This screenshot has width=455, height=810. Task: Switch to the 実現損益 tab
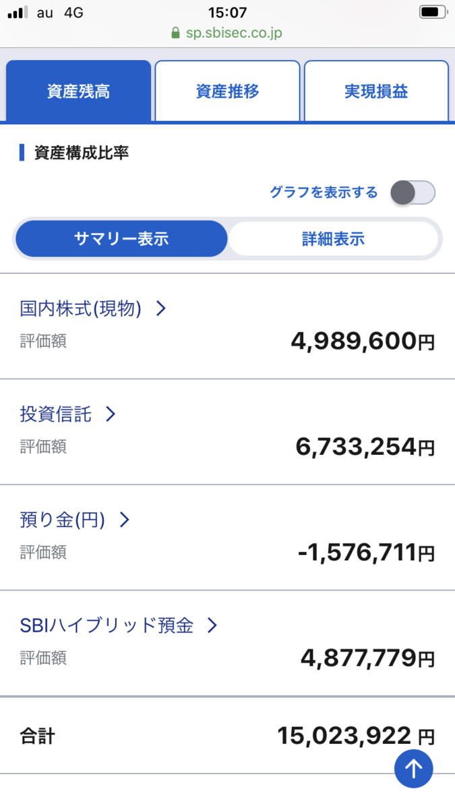point(376,91)
